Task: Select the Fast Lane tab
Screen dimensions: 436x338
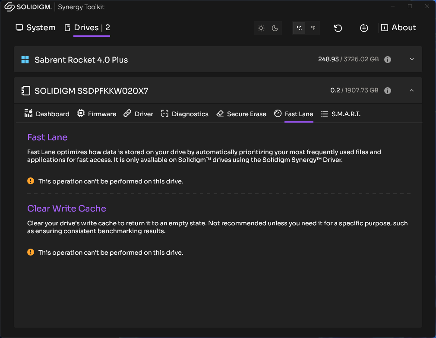Action: point(294,114)
